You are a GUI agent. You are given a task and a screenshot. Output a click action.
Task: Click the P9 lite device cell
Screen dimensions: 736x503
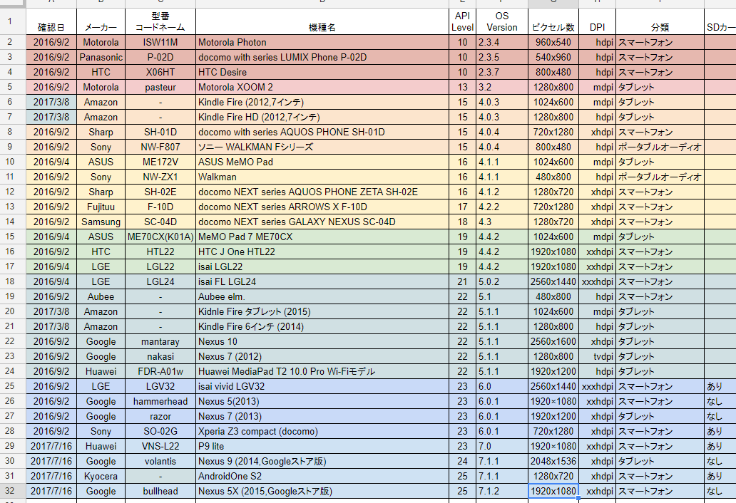click(x=322, y=446)
